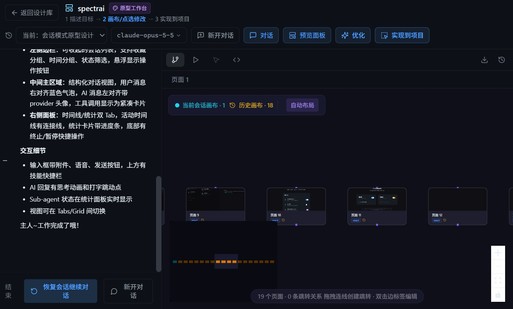The width and height of the screenshot is (513, 309).
Task: Click the history icon on 页面 11 card
Action: [364, 220]
